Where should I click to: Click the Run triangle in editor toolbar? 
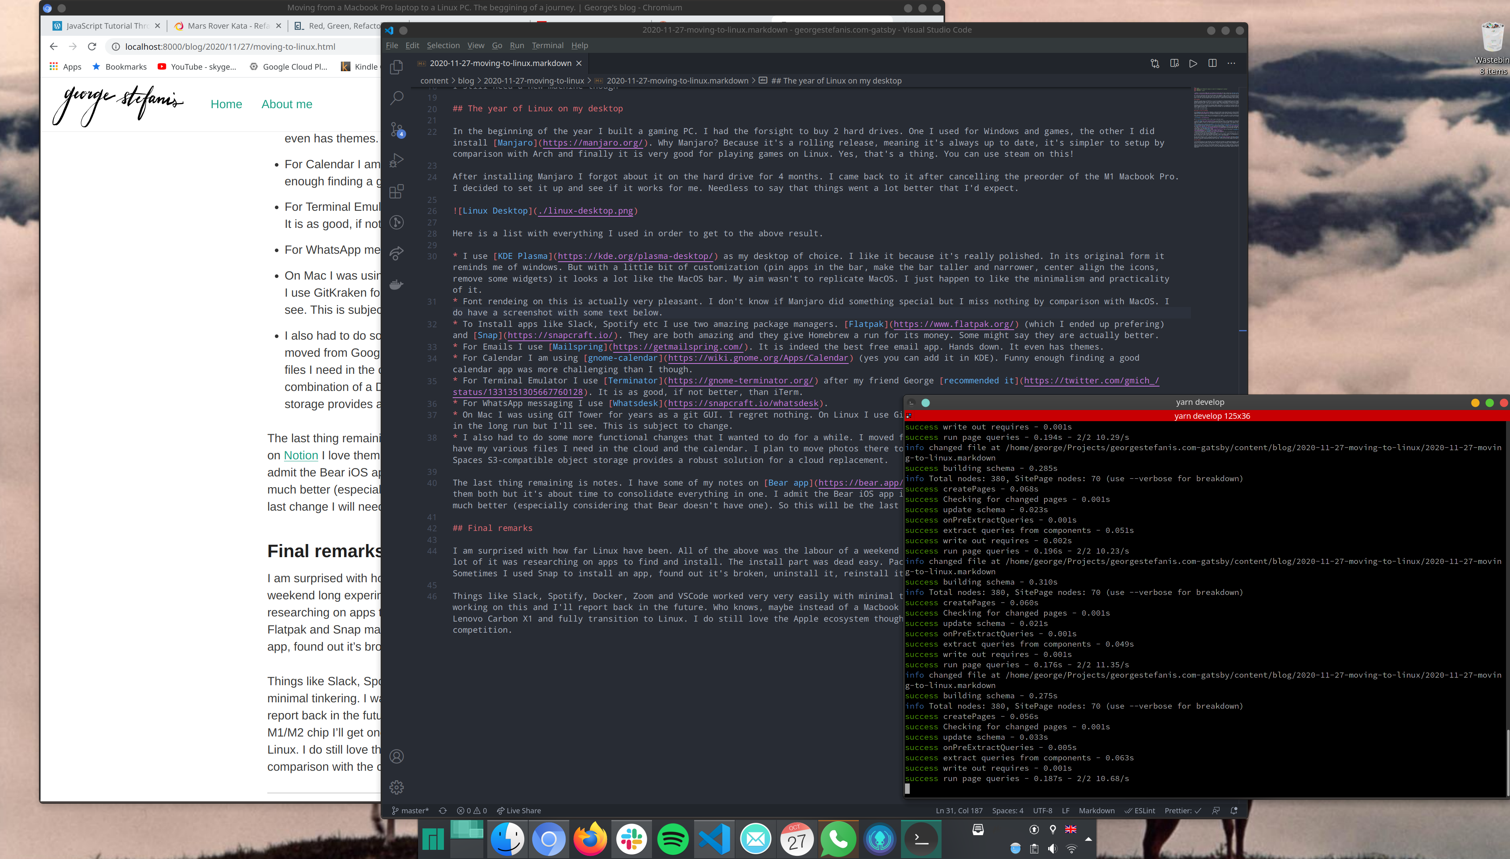1193,63
